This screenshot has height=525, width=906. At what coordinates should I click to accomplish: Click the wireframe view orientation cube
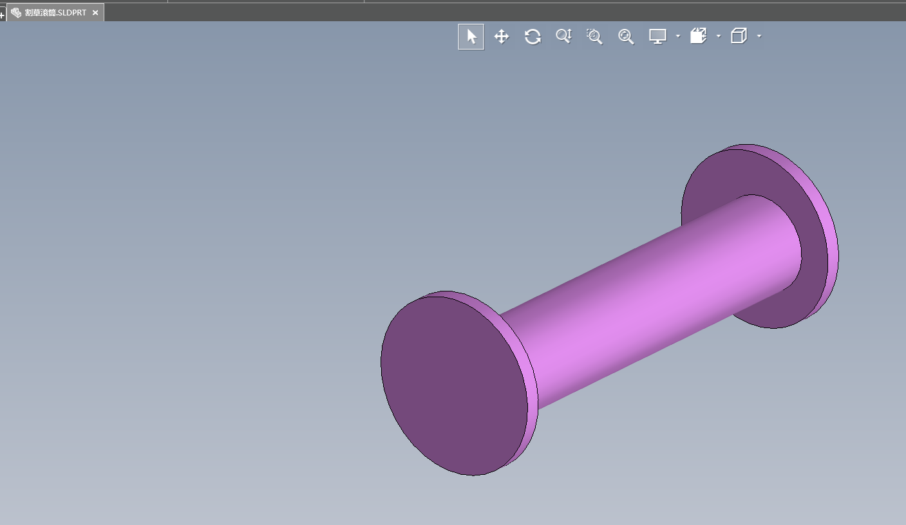click(x=739, y=36)
